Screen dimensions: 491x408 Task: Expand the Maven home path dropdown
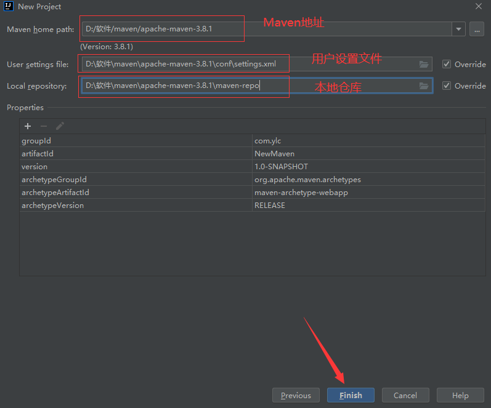[x=458, y=29]
